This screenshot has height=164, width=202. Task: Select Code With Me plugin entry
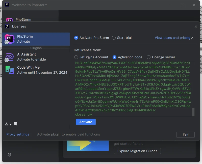point(36,70)
